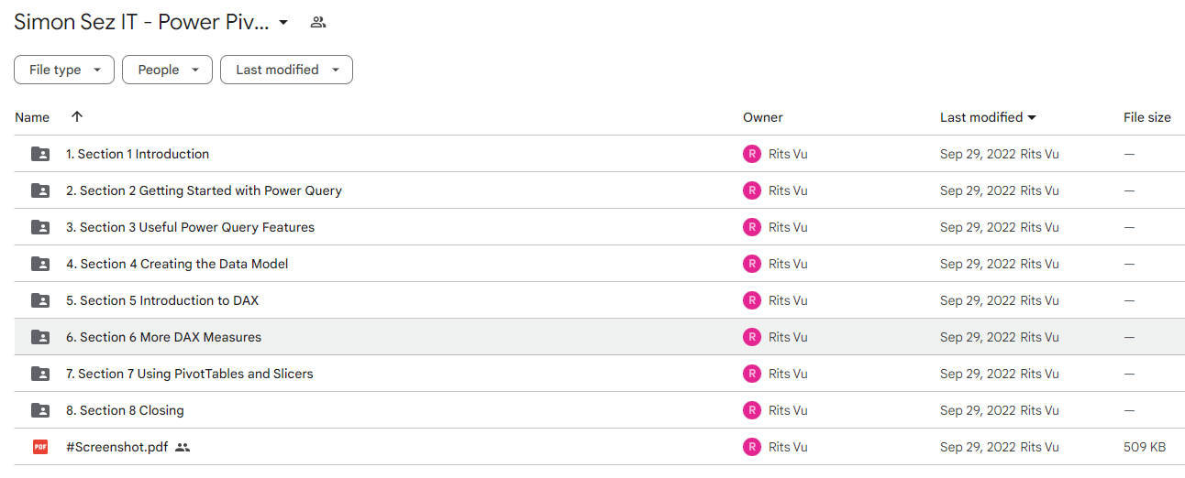1185x478 pixels.
Task: Click the File size column header
Action: [x=1147, y=117]
